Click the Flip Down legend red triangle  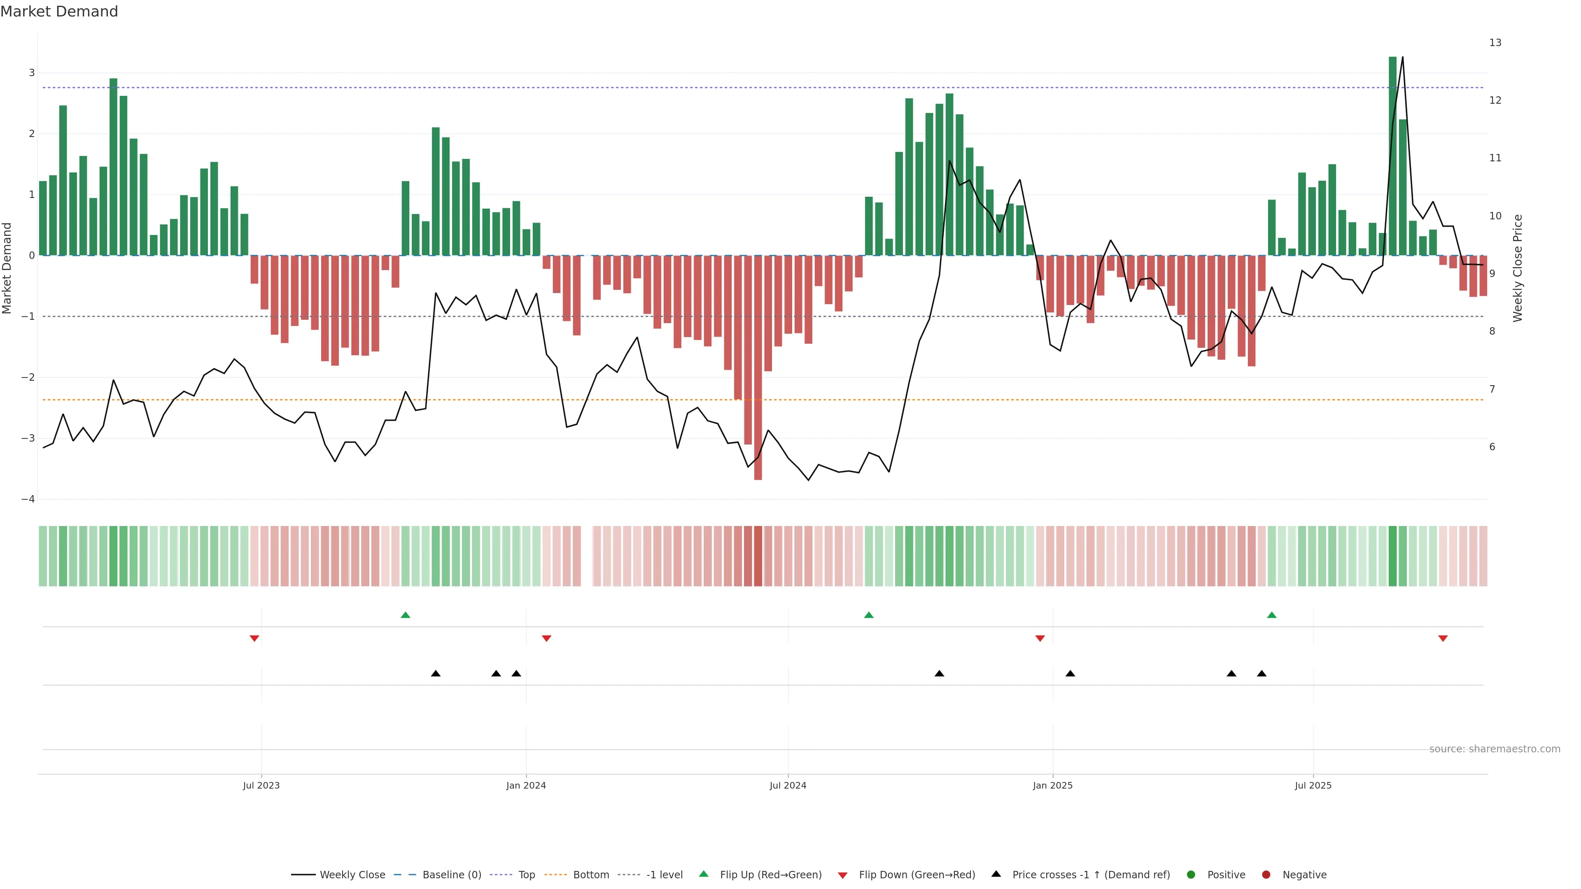pyautogui.click(x=843, y=875)
